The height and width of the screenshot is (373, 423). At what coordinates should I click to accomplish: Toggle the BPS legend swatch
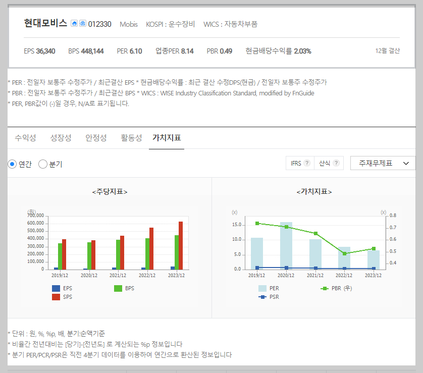(118, 288)
